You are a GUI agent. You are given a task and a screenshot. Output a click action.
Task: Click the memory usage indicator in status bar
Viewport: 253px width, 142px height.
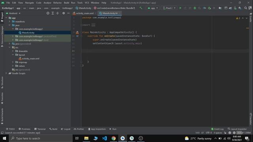(244, 133)
